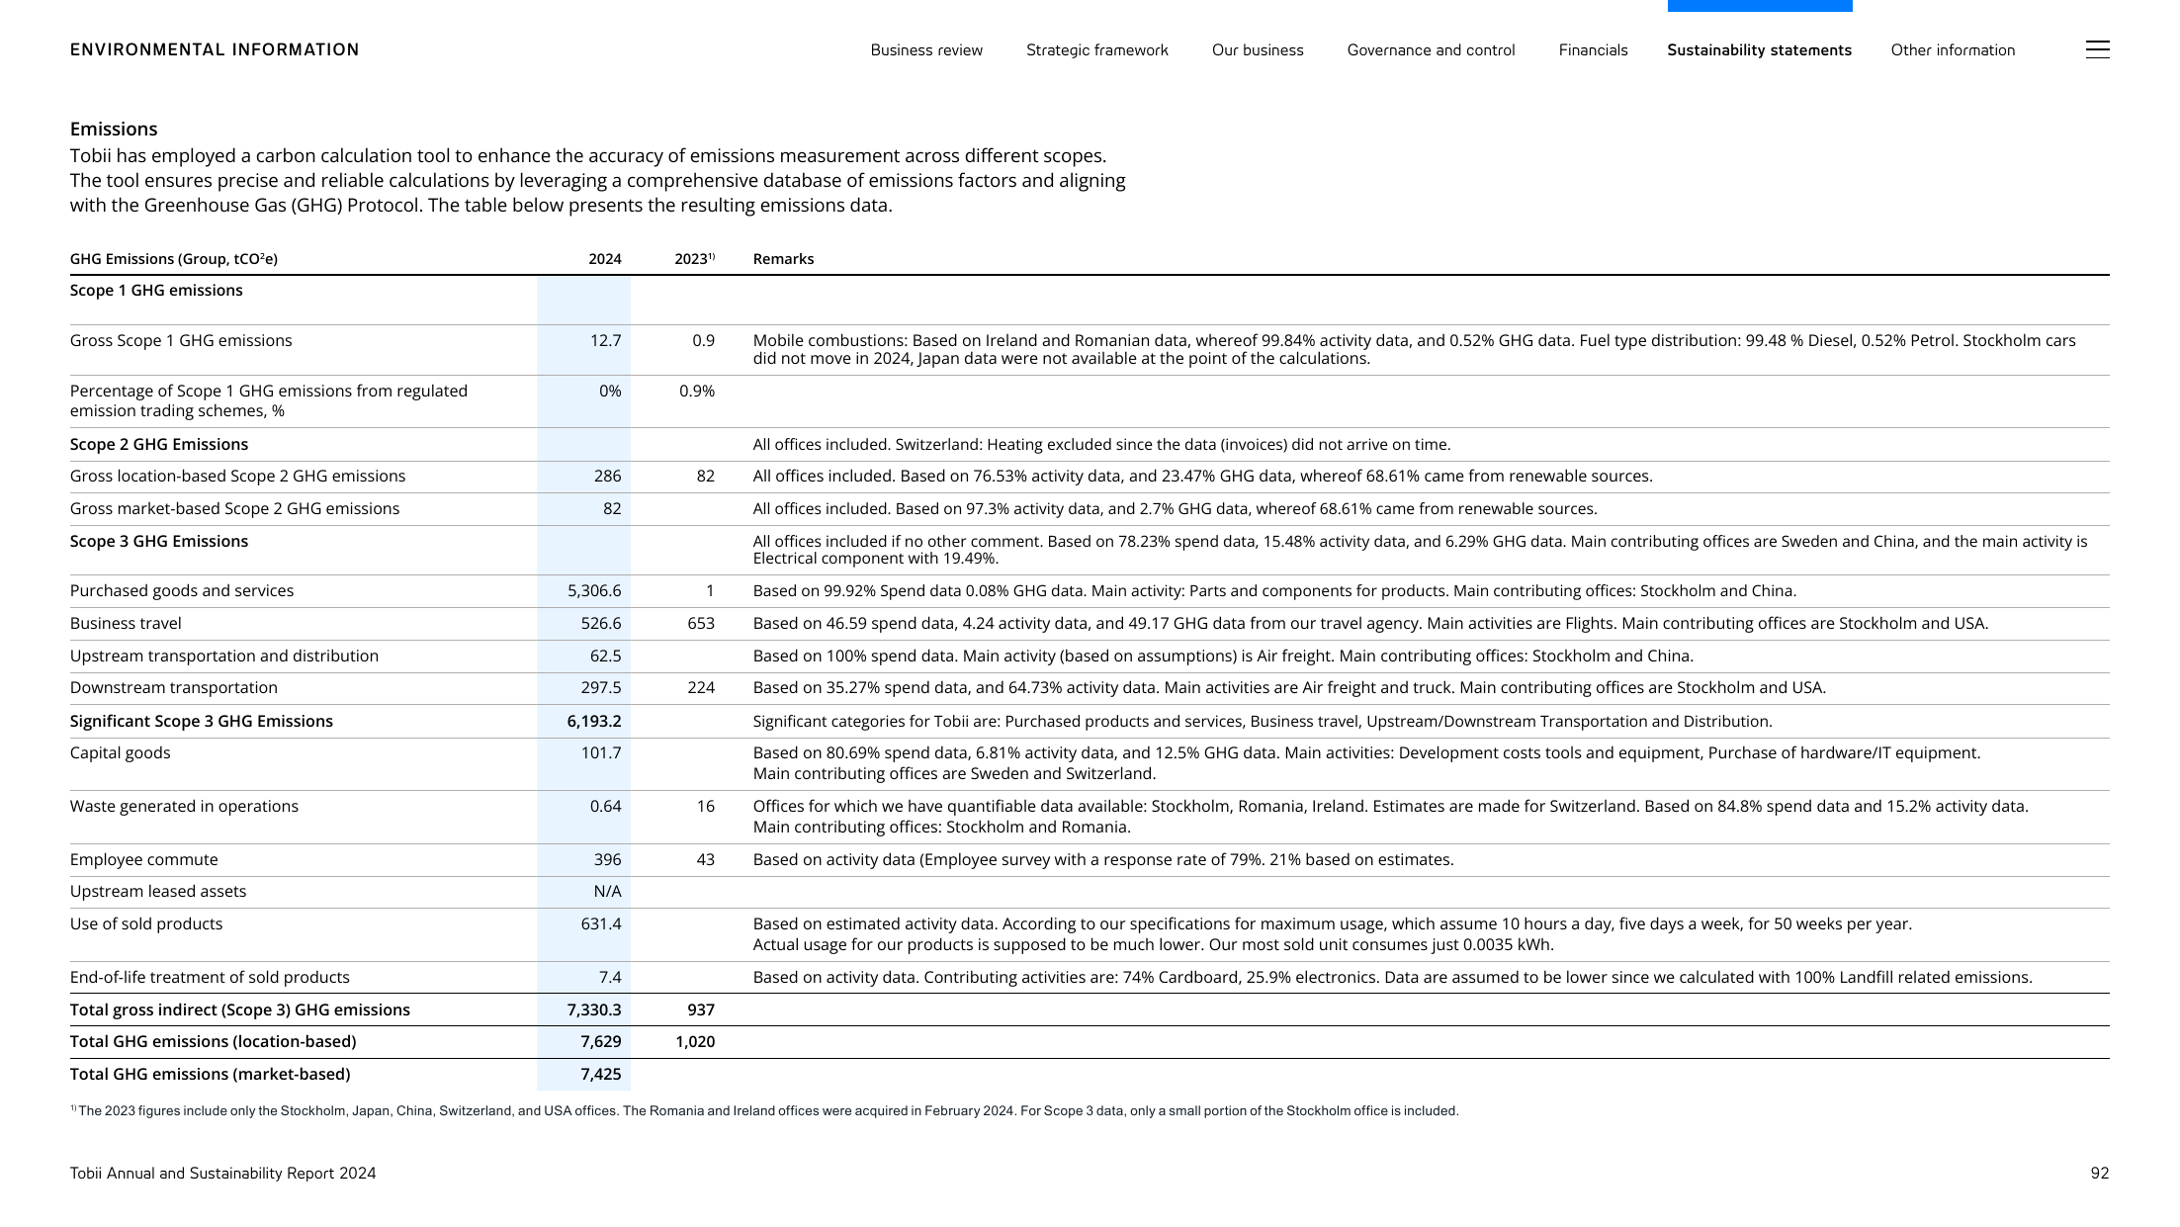Open the Business review section
Screen dimensions: 2180x1227
[x=926, y=50]
